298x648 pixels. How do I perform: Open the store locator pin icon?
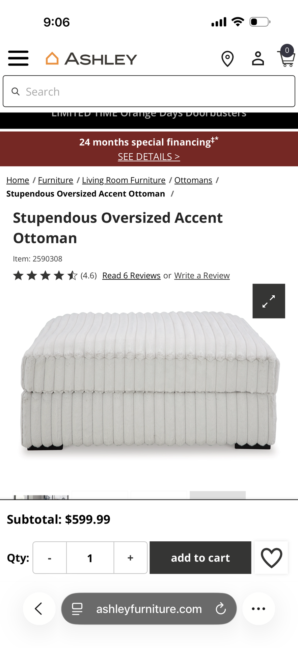coord(227,59)
